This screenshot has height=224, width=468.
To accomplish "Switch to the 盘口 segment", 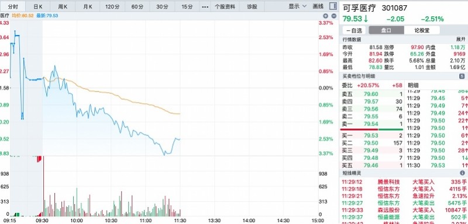I will coord(386,30).
